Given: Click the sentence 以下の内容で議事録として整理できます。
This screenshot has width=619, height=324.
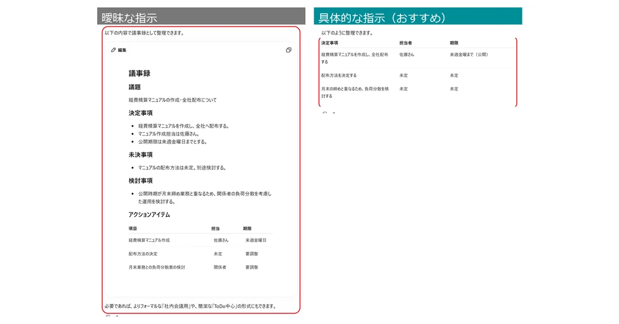Looking at the screenshot, I should [145, 33].
